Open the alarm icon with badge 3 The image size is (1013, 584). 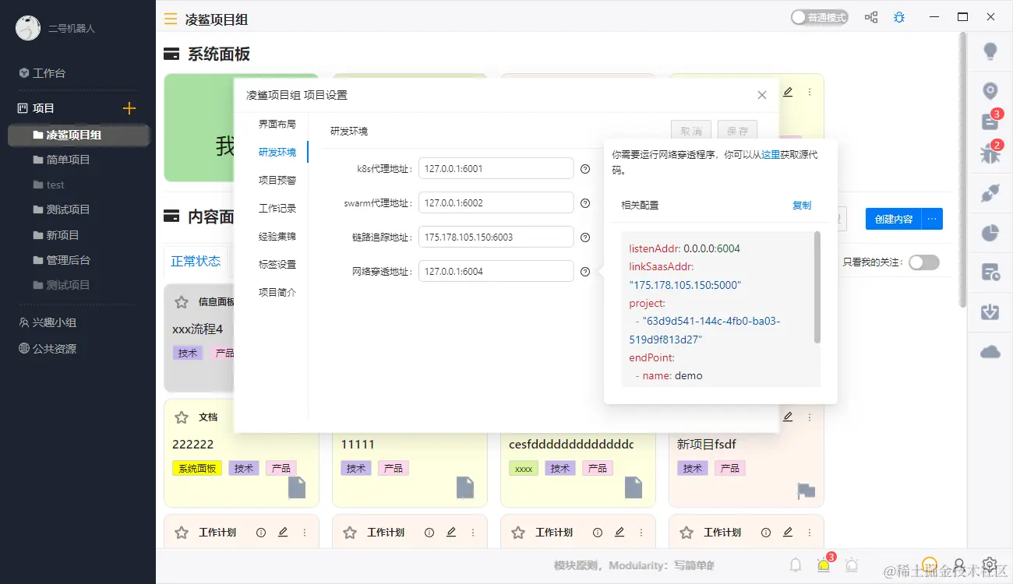point(824,564)
